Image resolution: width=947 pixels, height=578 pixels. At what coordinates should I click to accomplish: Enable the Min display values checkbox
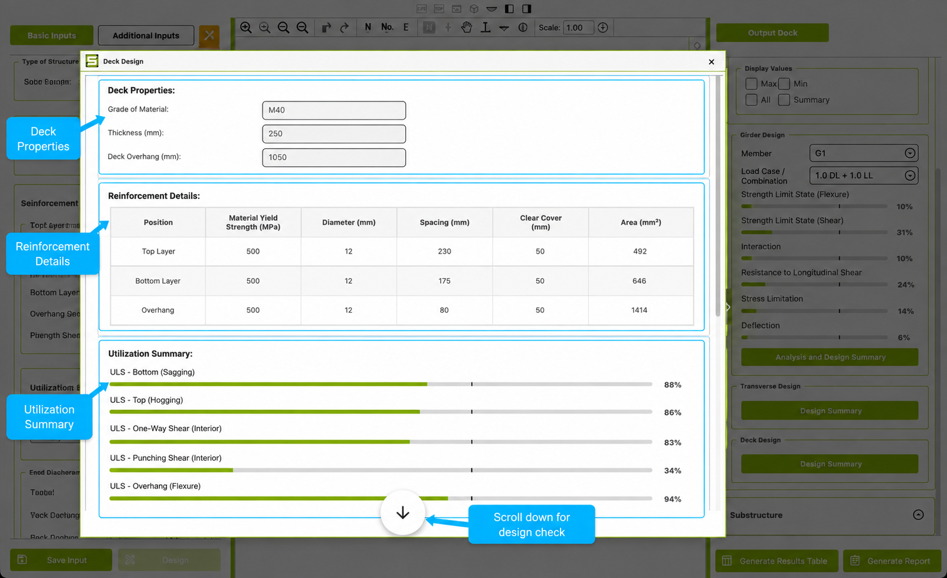tap(784, 84)
